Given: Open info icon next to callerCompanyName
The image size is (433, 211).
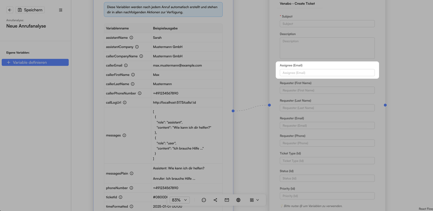Looking at the screenshot, I should [x=141, y=56].
